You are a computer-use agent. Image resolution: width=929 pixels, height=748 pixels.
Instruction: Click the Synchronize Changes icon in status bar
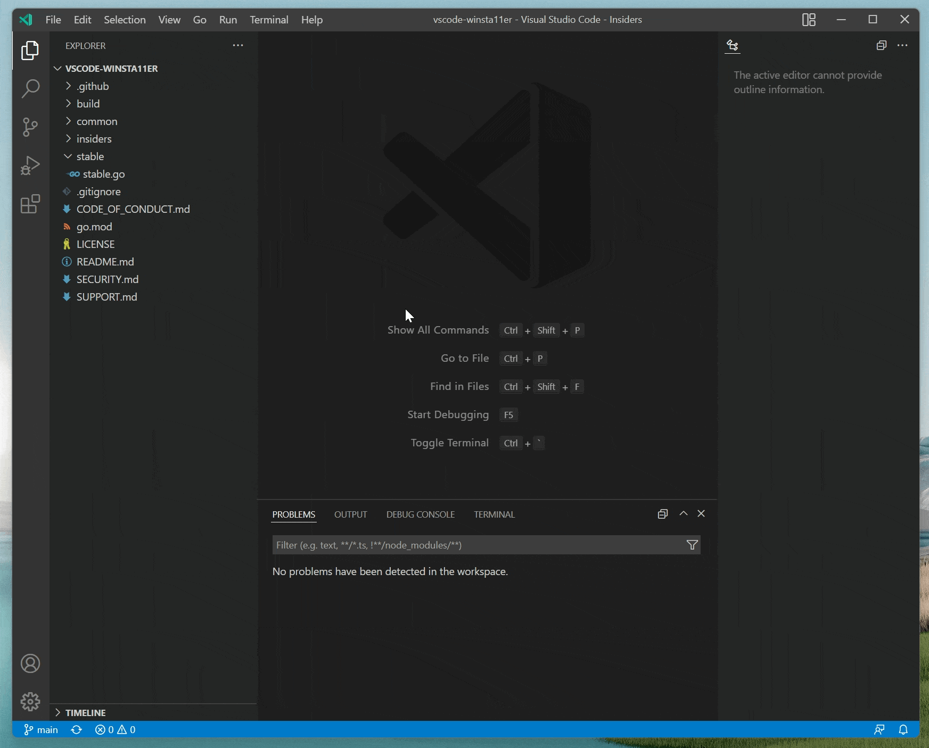pyautogui.click(x=77, y=730)
